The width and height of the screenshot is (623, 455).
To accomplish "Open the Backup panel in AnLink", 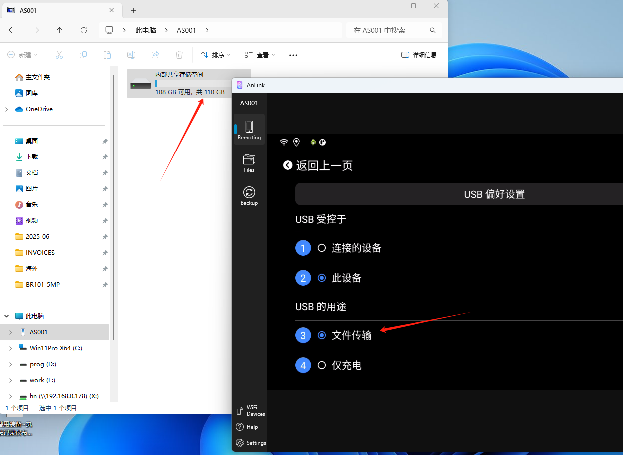I will coord(249,196).
